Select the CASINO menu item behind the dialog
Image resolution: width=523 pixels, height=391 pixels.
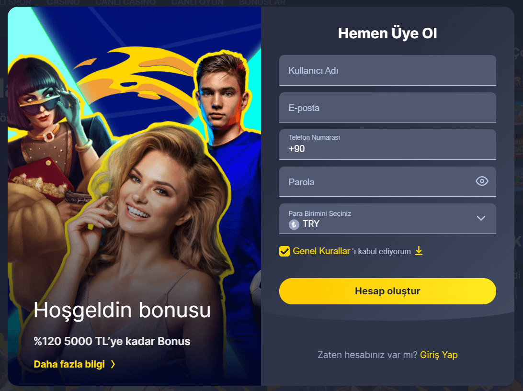[63, 3]
